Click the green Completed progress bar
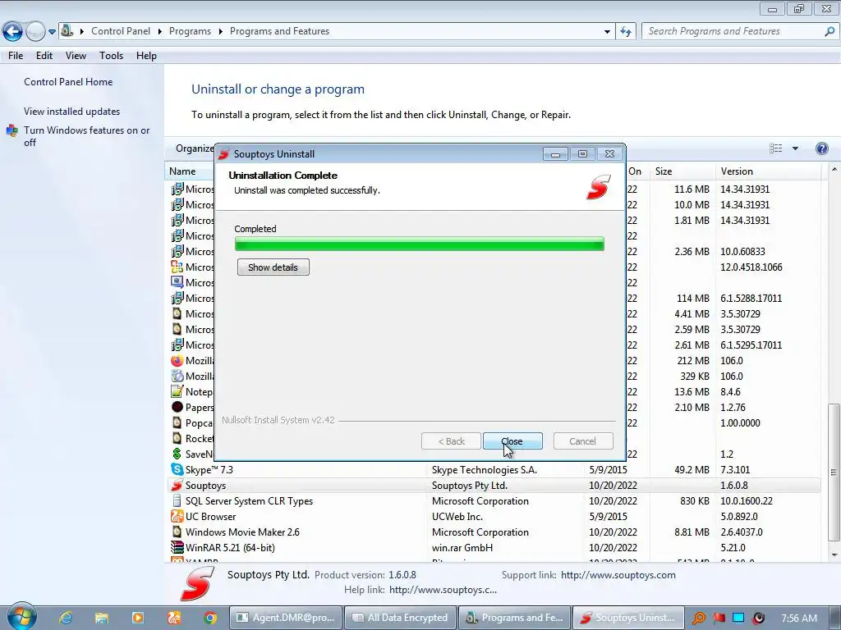The image size is (841, 630). [420, 244]
